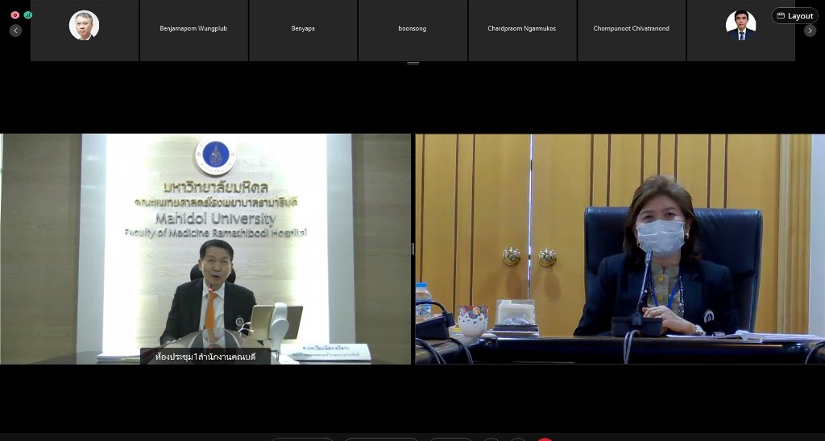The width and height of the screenshot is (825, 441).
Task: Show next participants with right arrow
Action: (x=810, y=31)
